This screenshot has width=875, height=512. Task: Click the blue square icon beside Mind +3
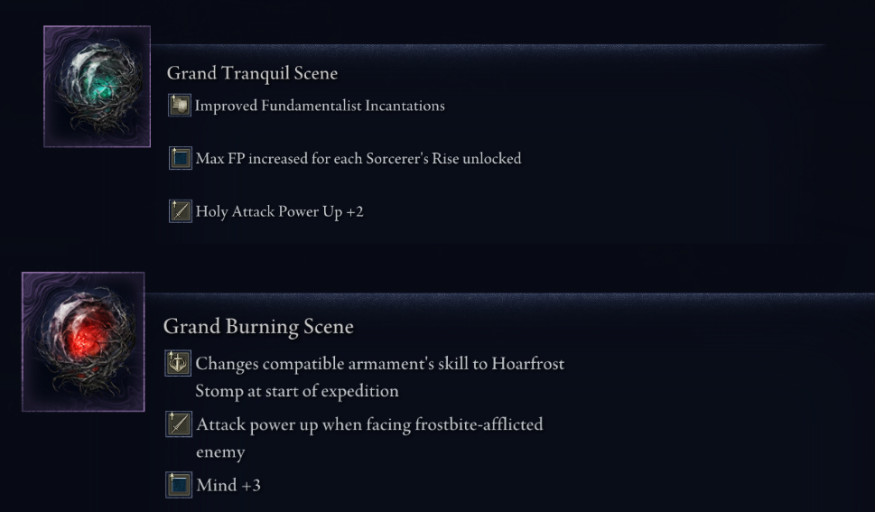point(179,485)
